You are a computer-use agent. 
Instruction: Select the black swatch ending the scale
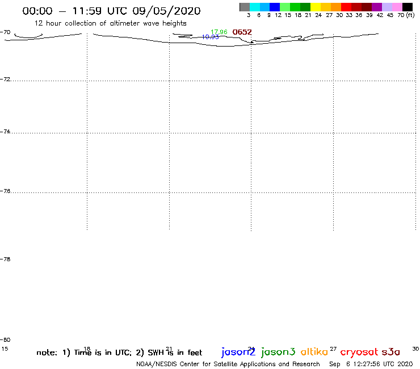[x=408, y=7]
